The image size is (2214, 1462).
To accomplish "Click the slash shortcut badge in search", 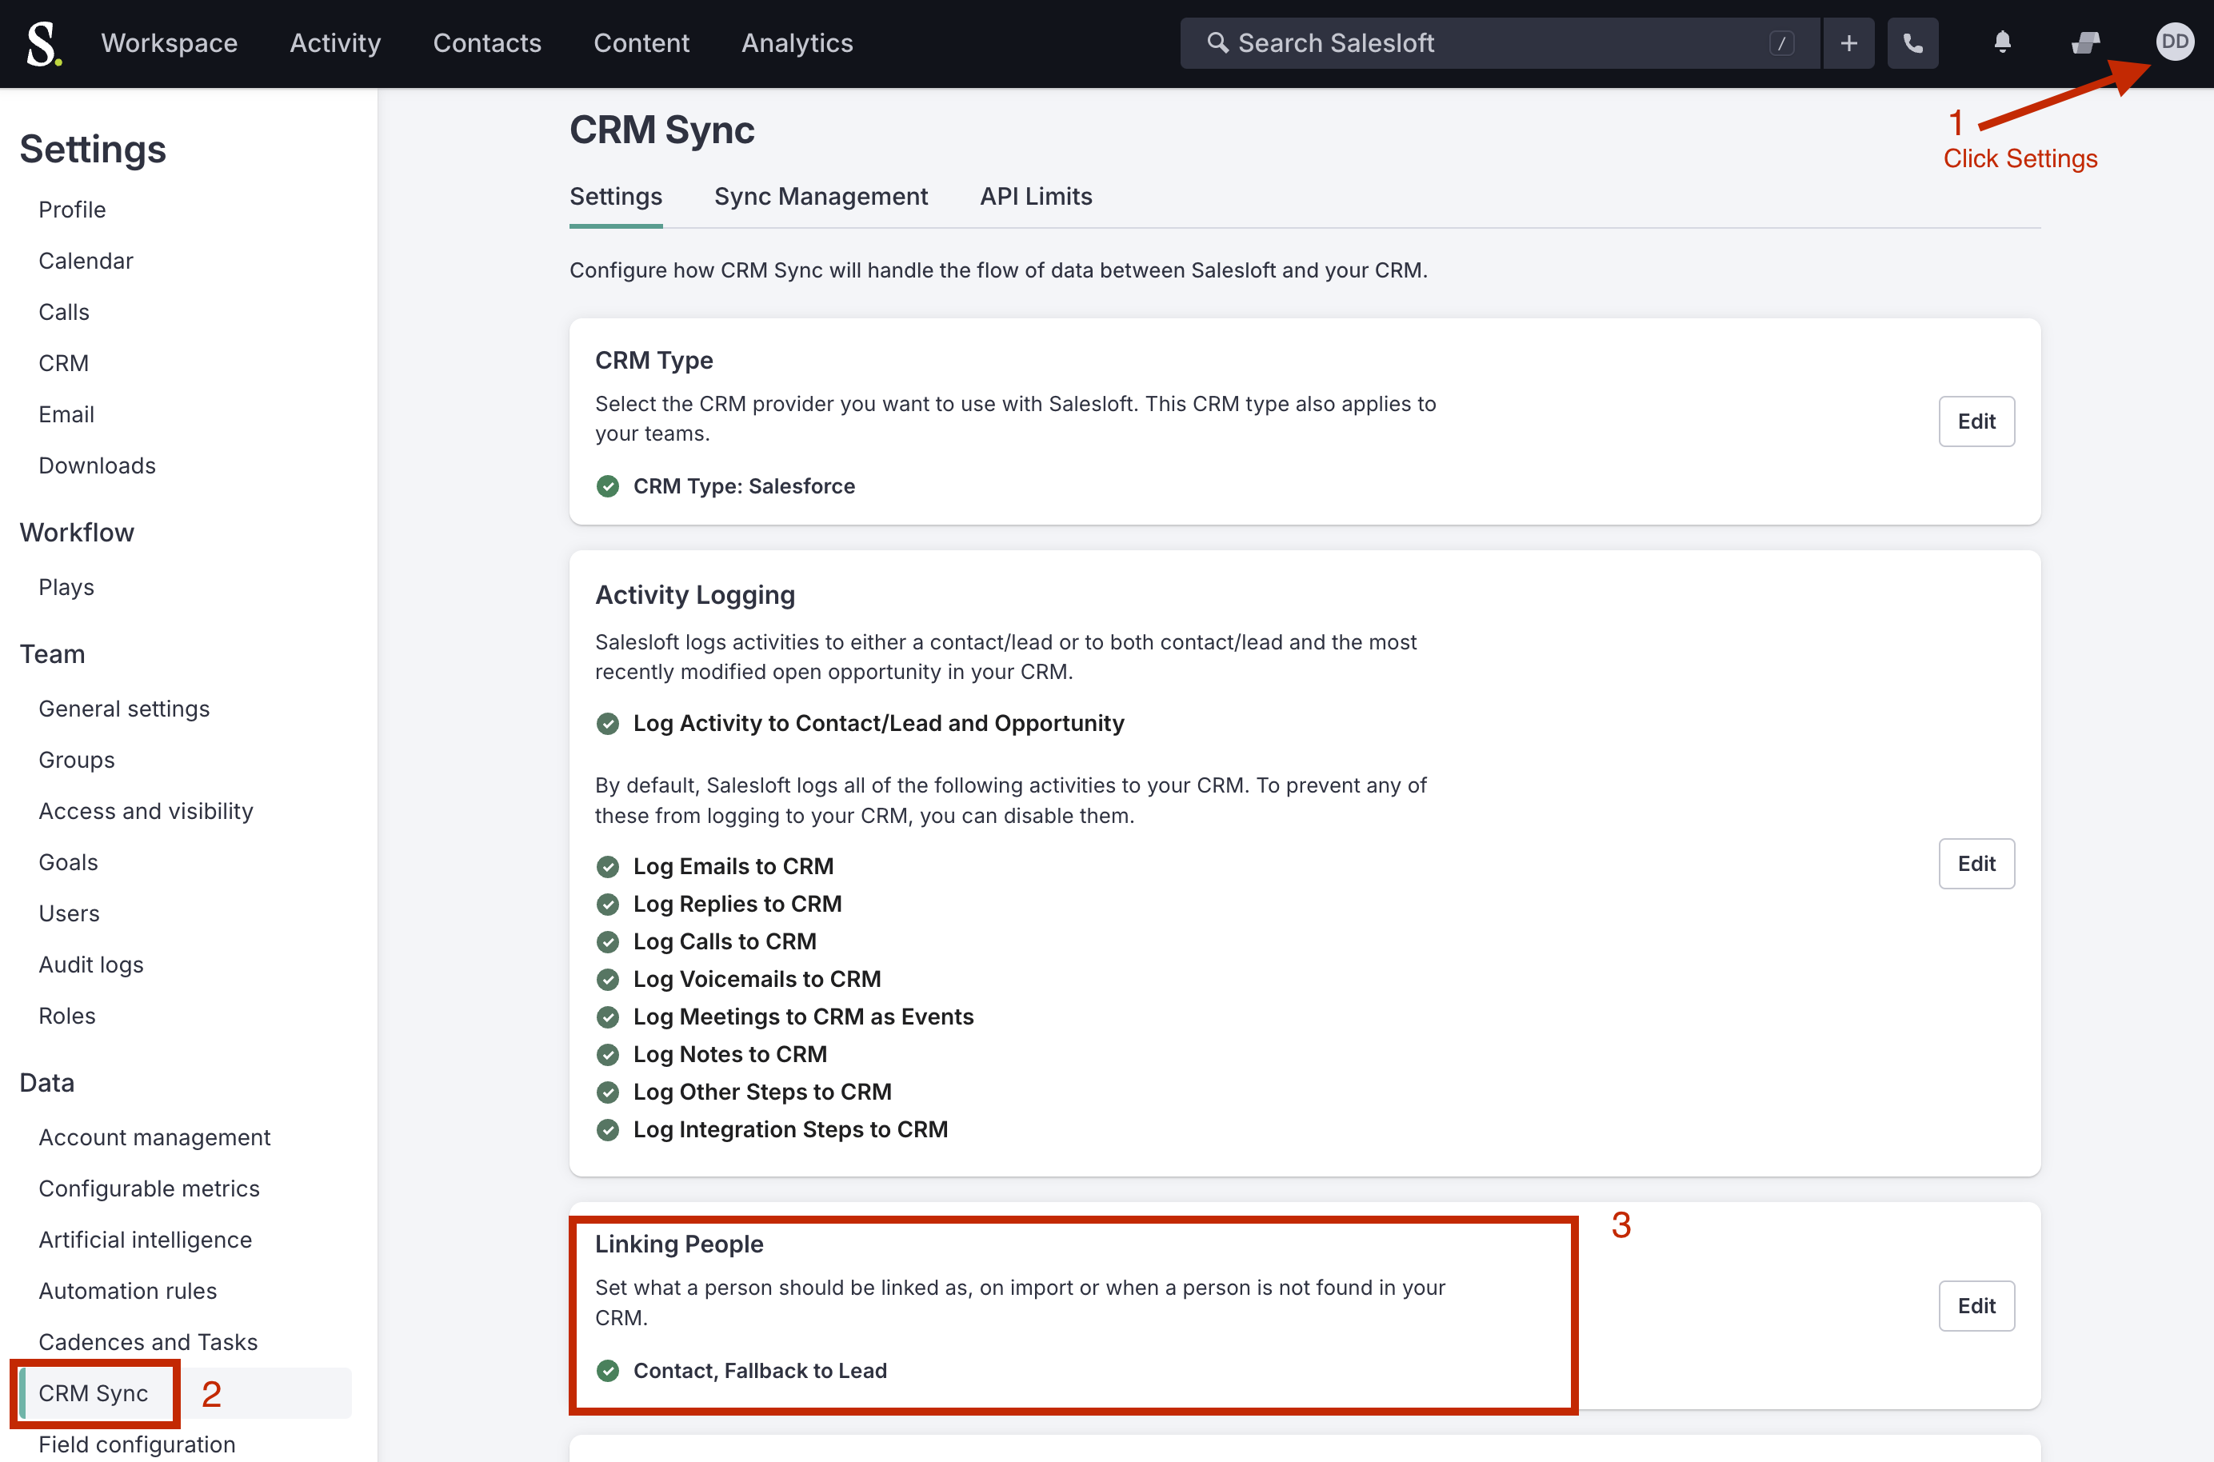I will [1781, 43].
